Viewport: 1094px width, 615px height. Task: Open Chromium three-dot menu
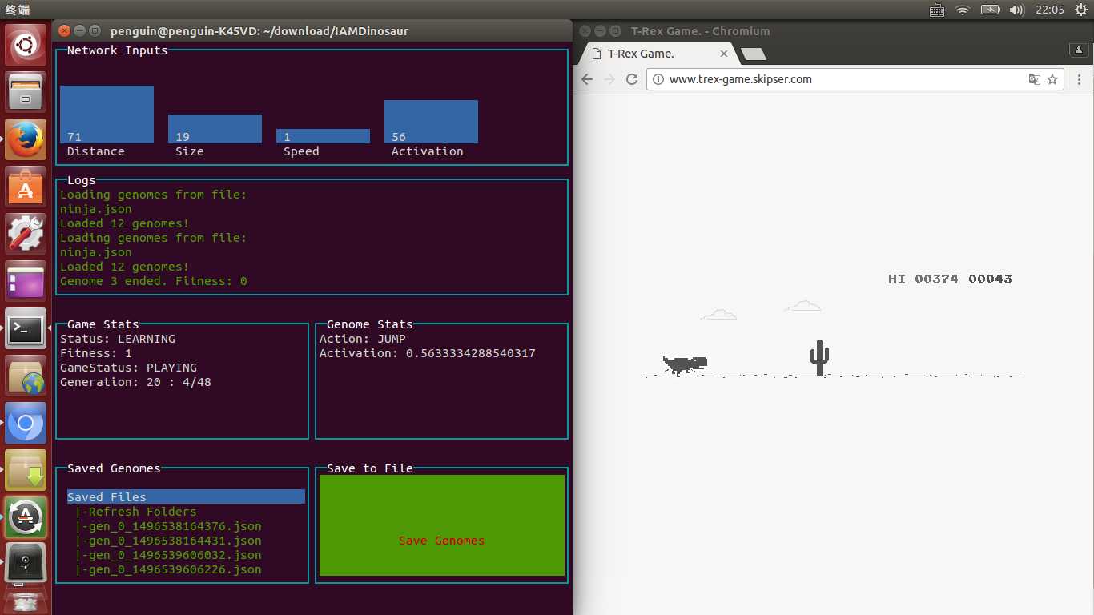point(1080,79)
